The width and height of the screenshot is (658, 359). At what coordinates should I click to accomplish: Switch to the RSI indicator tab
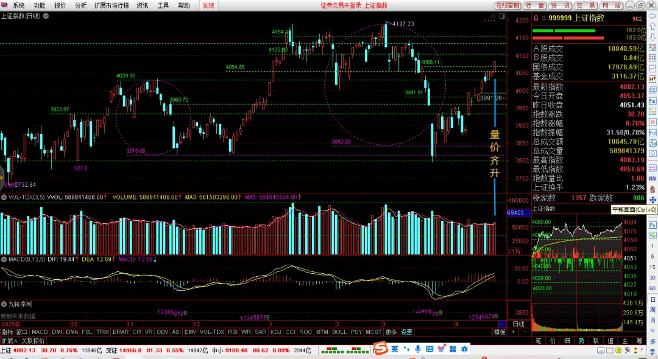[x=233, y=332]
